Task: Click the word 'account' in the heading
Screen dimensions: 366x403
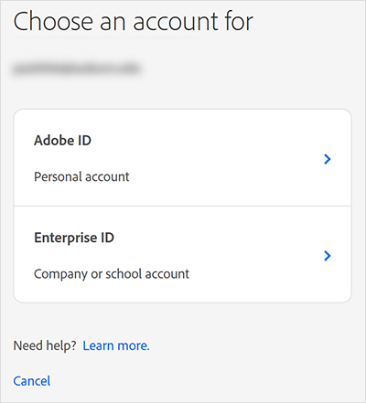Action: [176, 23]
